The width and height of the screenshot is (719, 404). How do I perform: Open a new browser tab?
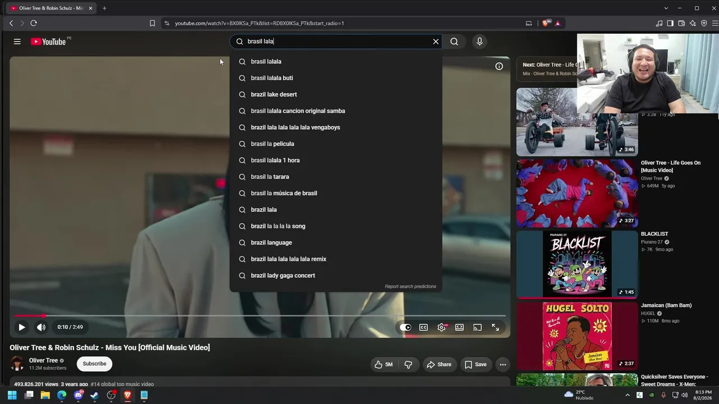coord(104,8)
